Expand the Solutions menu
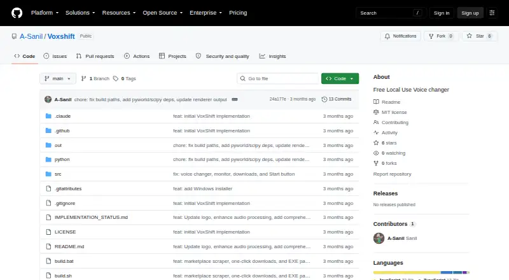This screenshot has width=509, height=280. tap(80, 13)
